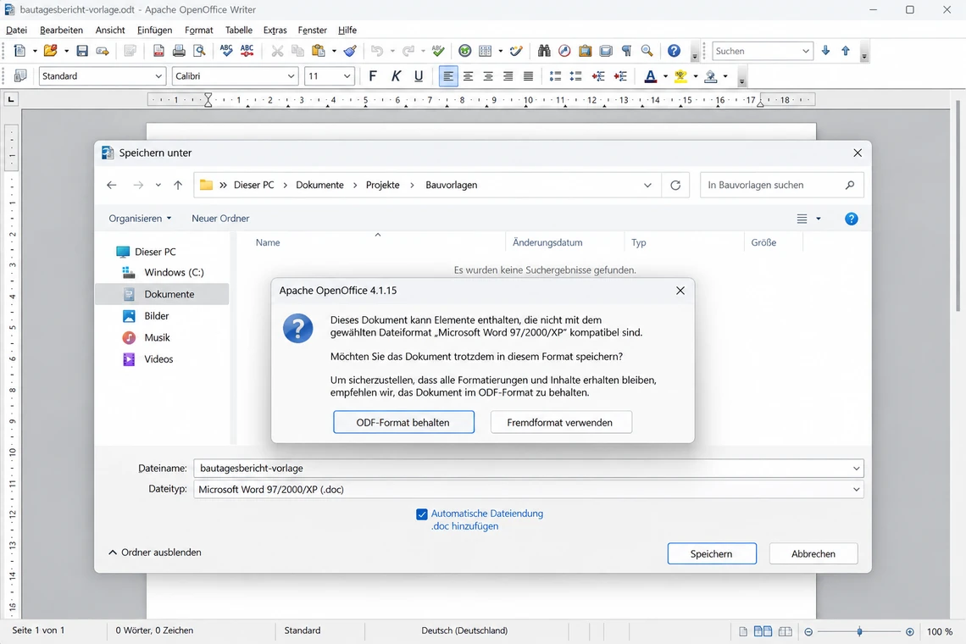Viewport: 966px width, 644px height.
Task: Toggle AutoSpellcheck icon in toolbar
Action: (x=247, y=51)
